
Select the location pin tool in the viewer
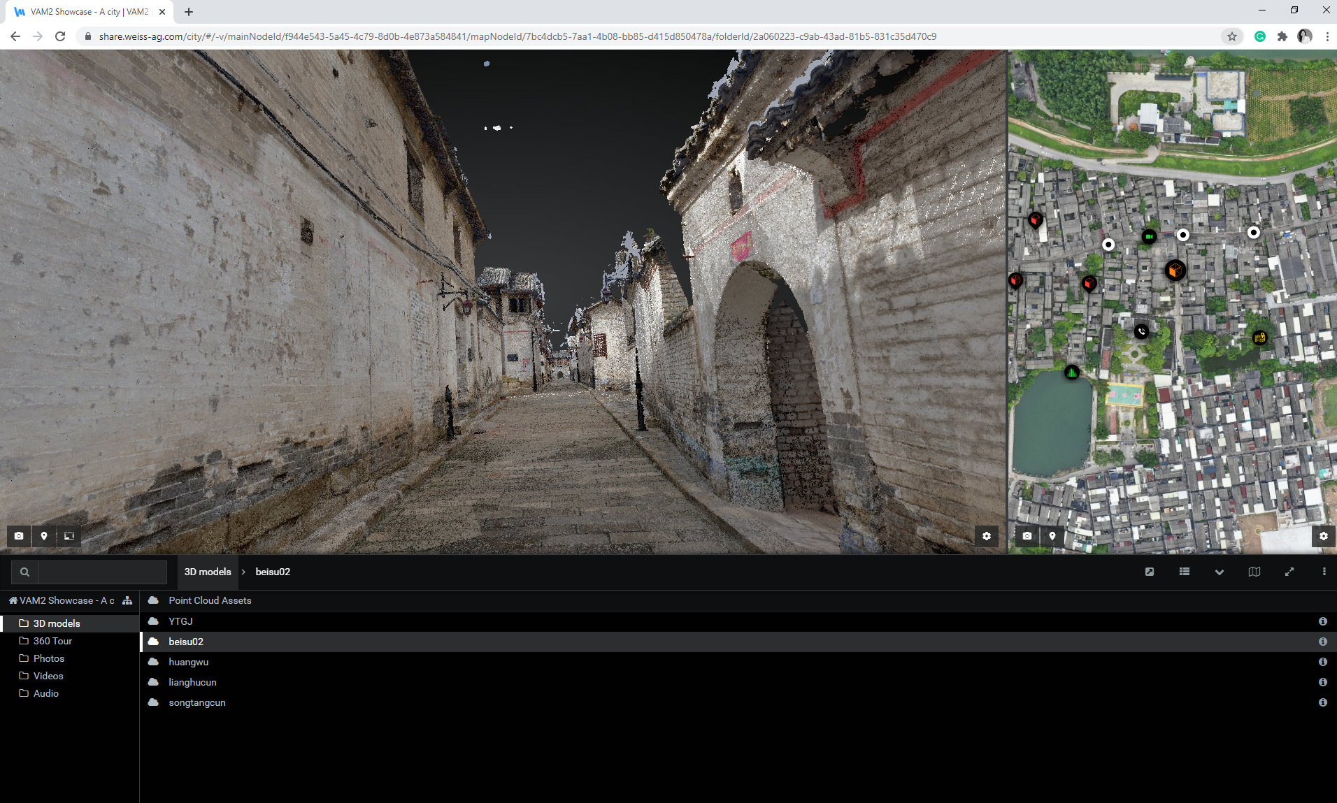[x=44, y=536]
